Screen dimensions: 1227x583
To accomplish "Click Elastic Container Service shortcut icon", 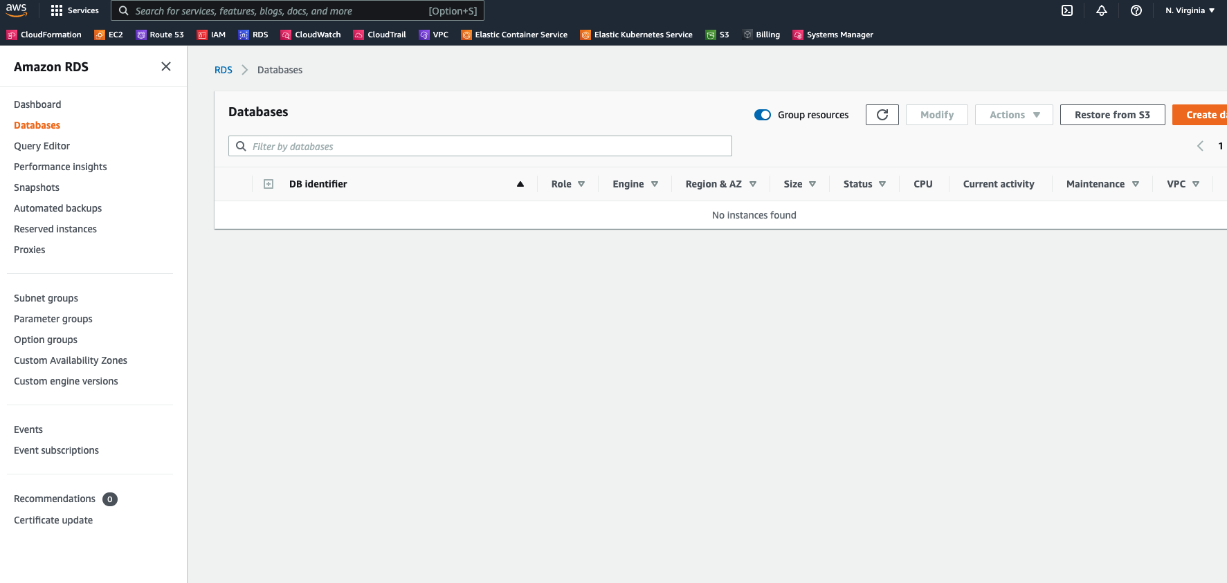I will tap(466, 35).
